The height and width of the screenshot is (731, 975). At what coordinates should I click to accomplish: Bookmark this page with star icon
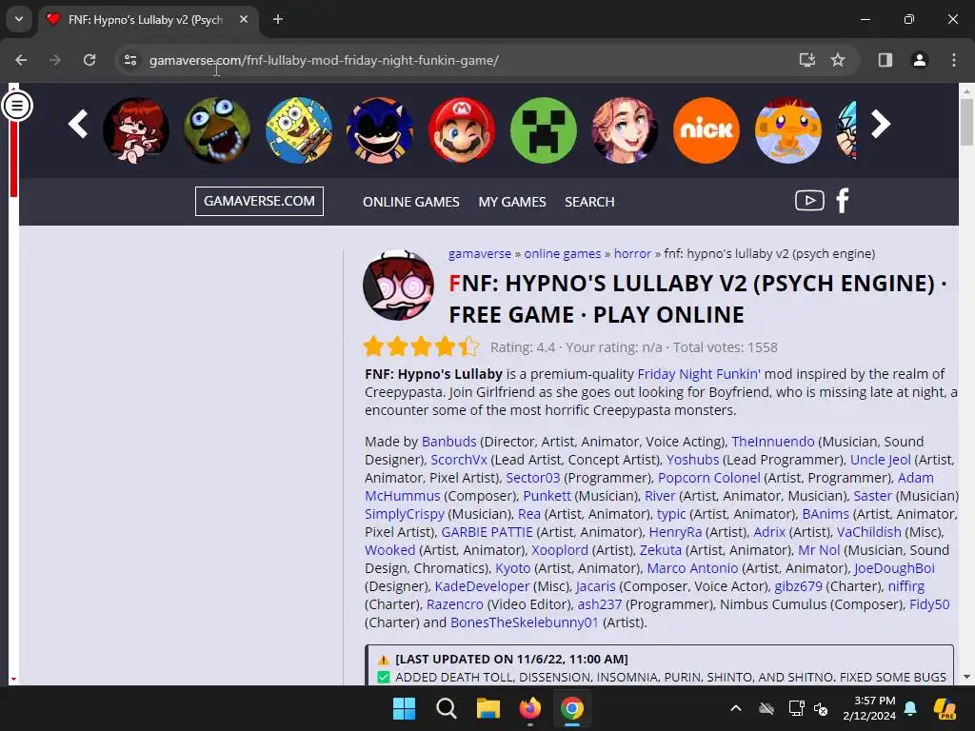tap(838, 60)
